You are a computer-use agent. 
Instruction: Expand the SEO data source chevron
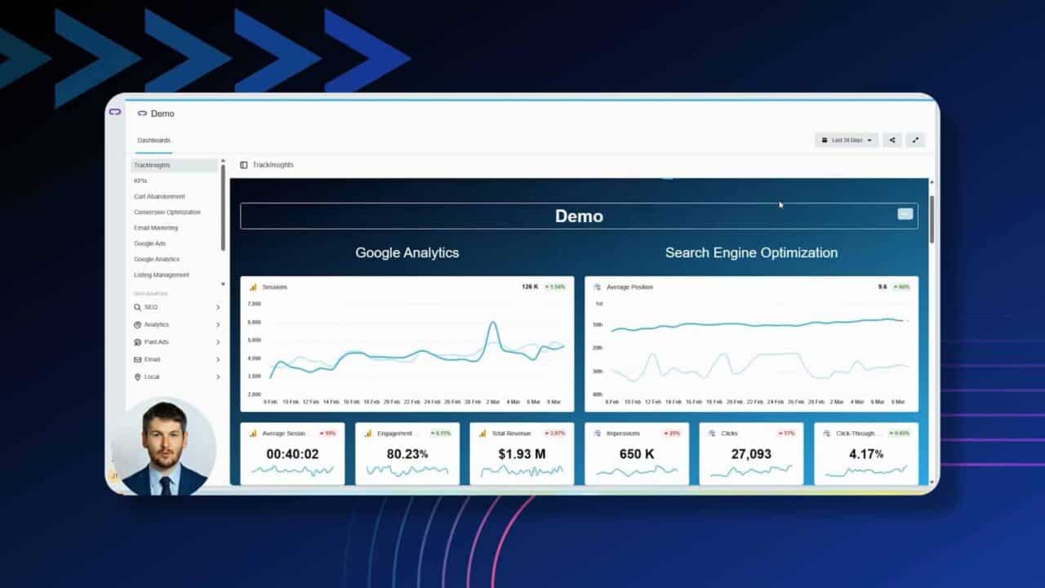click(218, 308)
